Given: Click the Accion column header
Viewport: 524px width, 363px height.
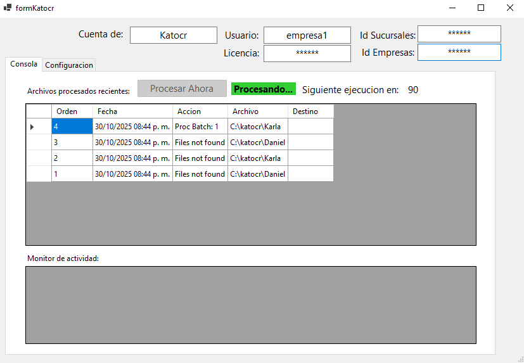Looking at the screenshot, I should pos(200,111).
